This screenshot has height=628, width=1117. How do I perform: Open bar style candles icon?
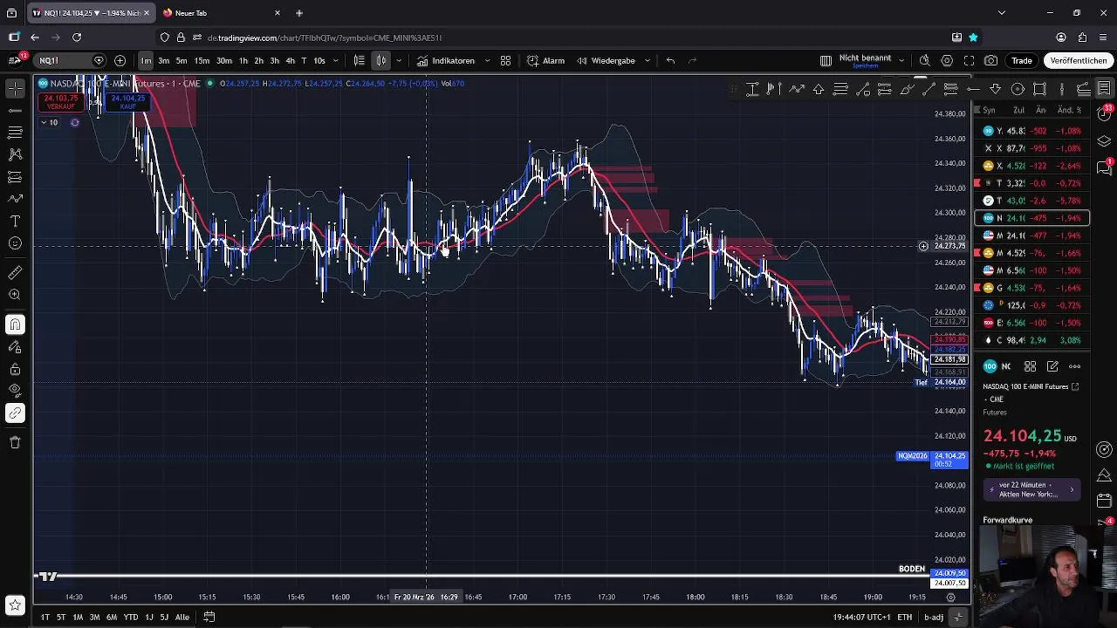coord(381,60)
